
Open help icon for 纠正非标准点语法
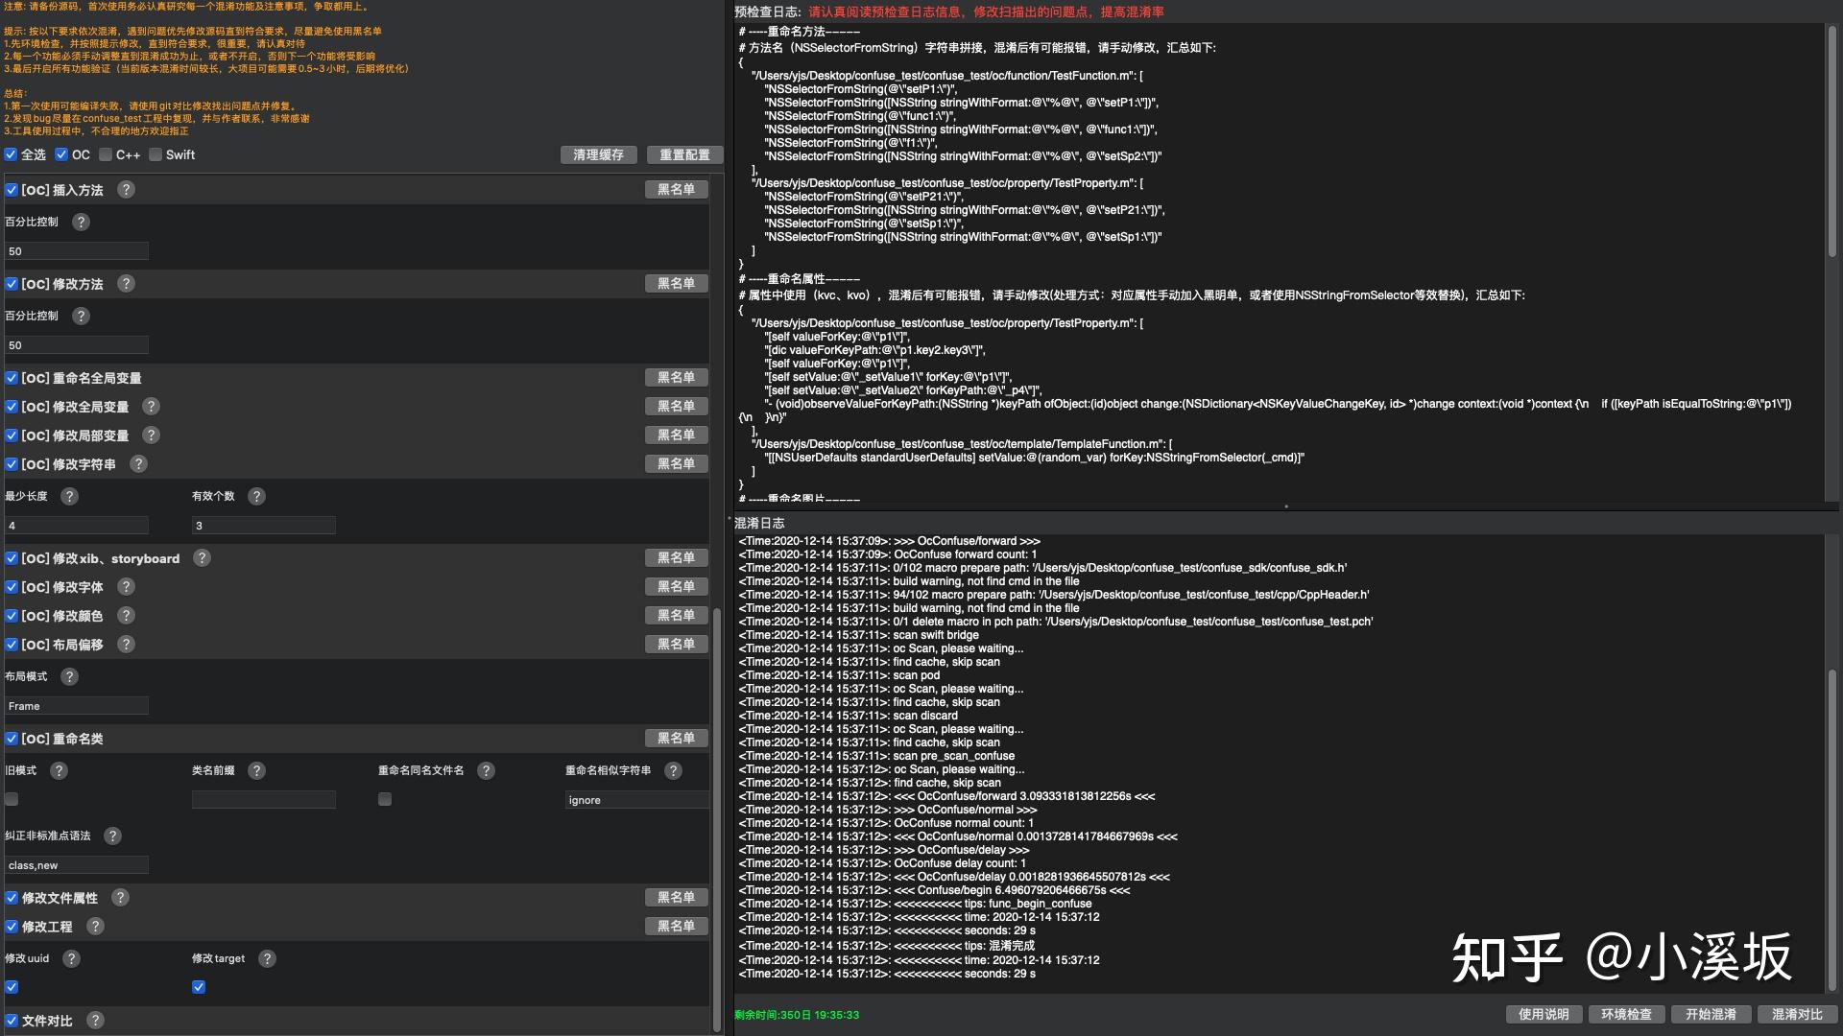click(x=112, y=836)
